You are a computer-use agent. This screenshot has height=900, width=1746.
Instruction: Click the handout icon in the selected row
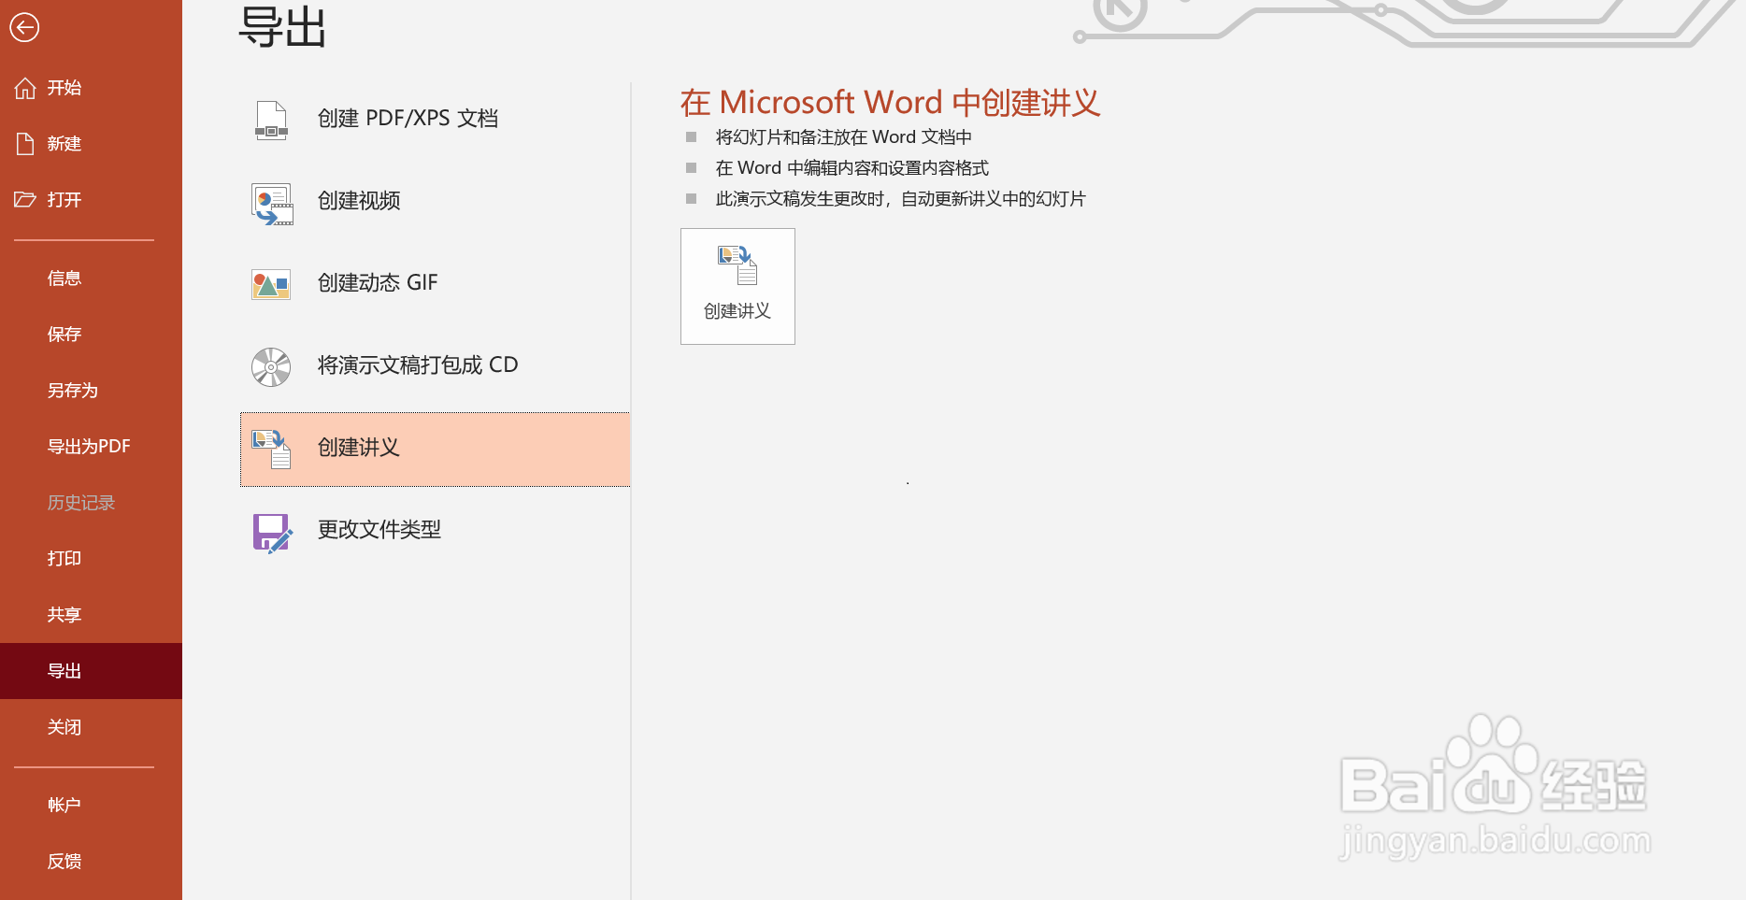click(x=272, y=449)
